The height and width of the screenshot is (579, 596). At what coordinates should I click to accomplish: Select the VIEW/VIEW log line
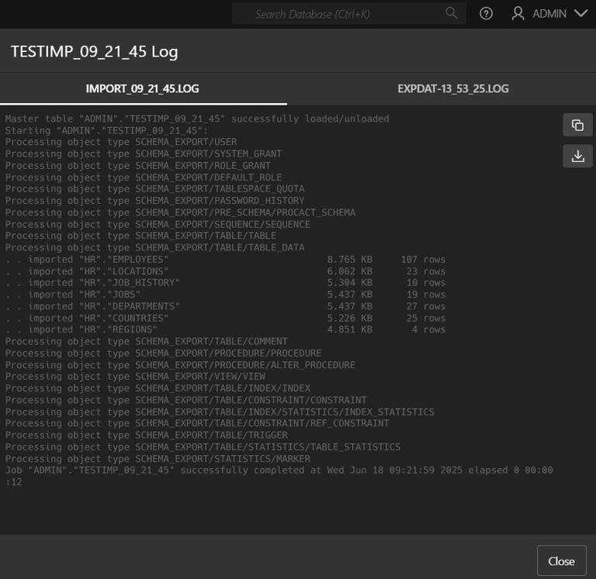[x=135, y=376]
